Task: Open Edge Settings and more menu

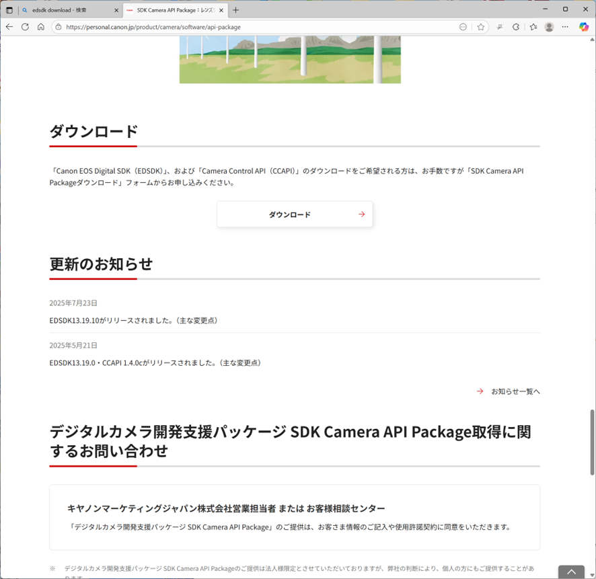Action: click(x=566, y=27)
